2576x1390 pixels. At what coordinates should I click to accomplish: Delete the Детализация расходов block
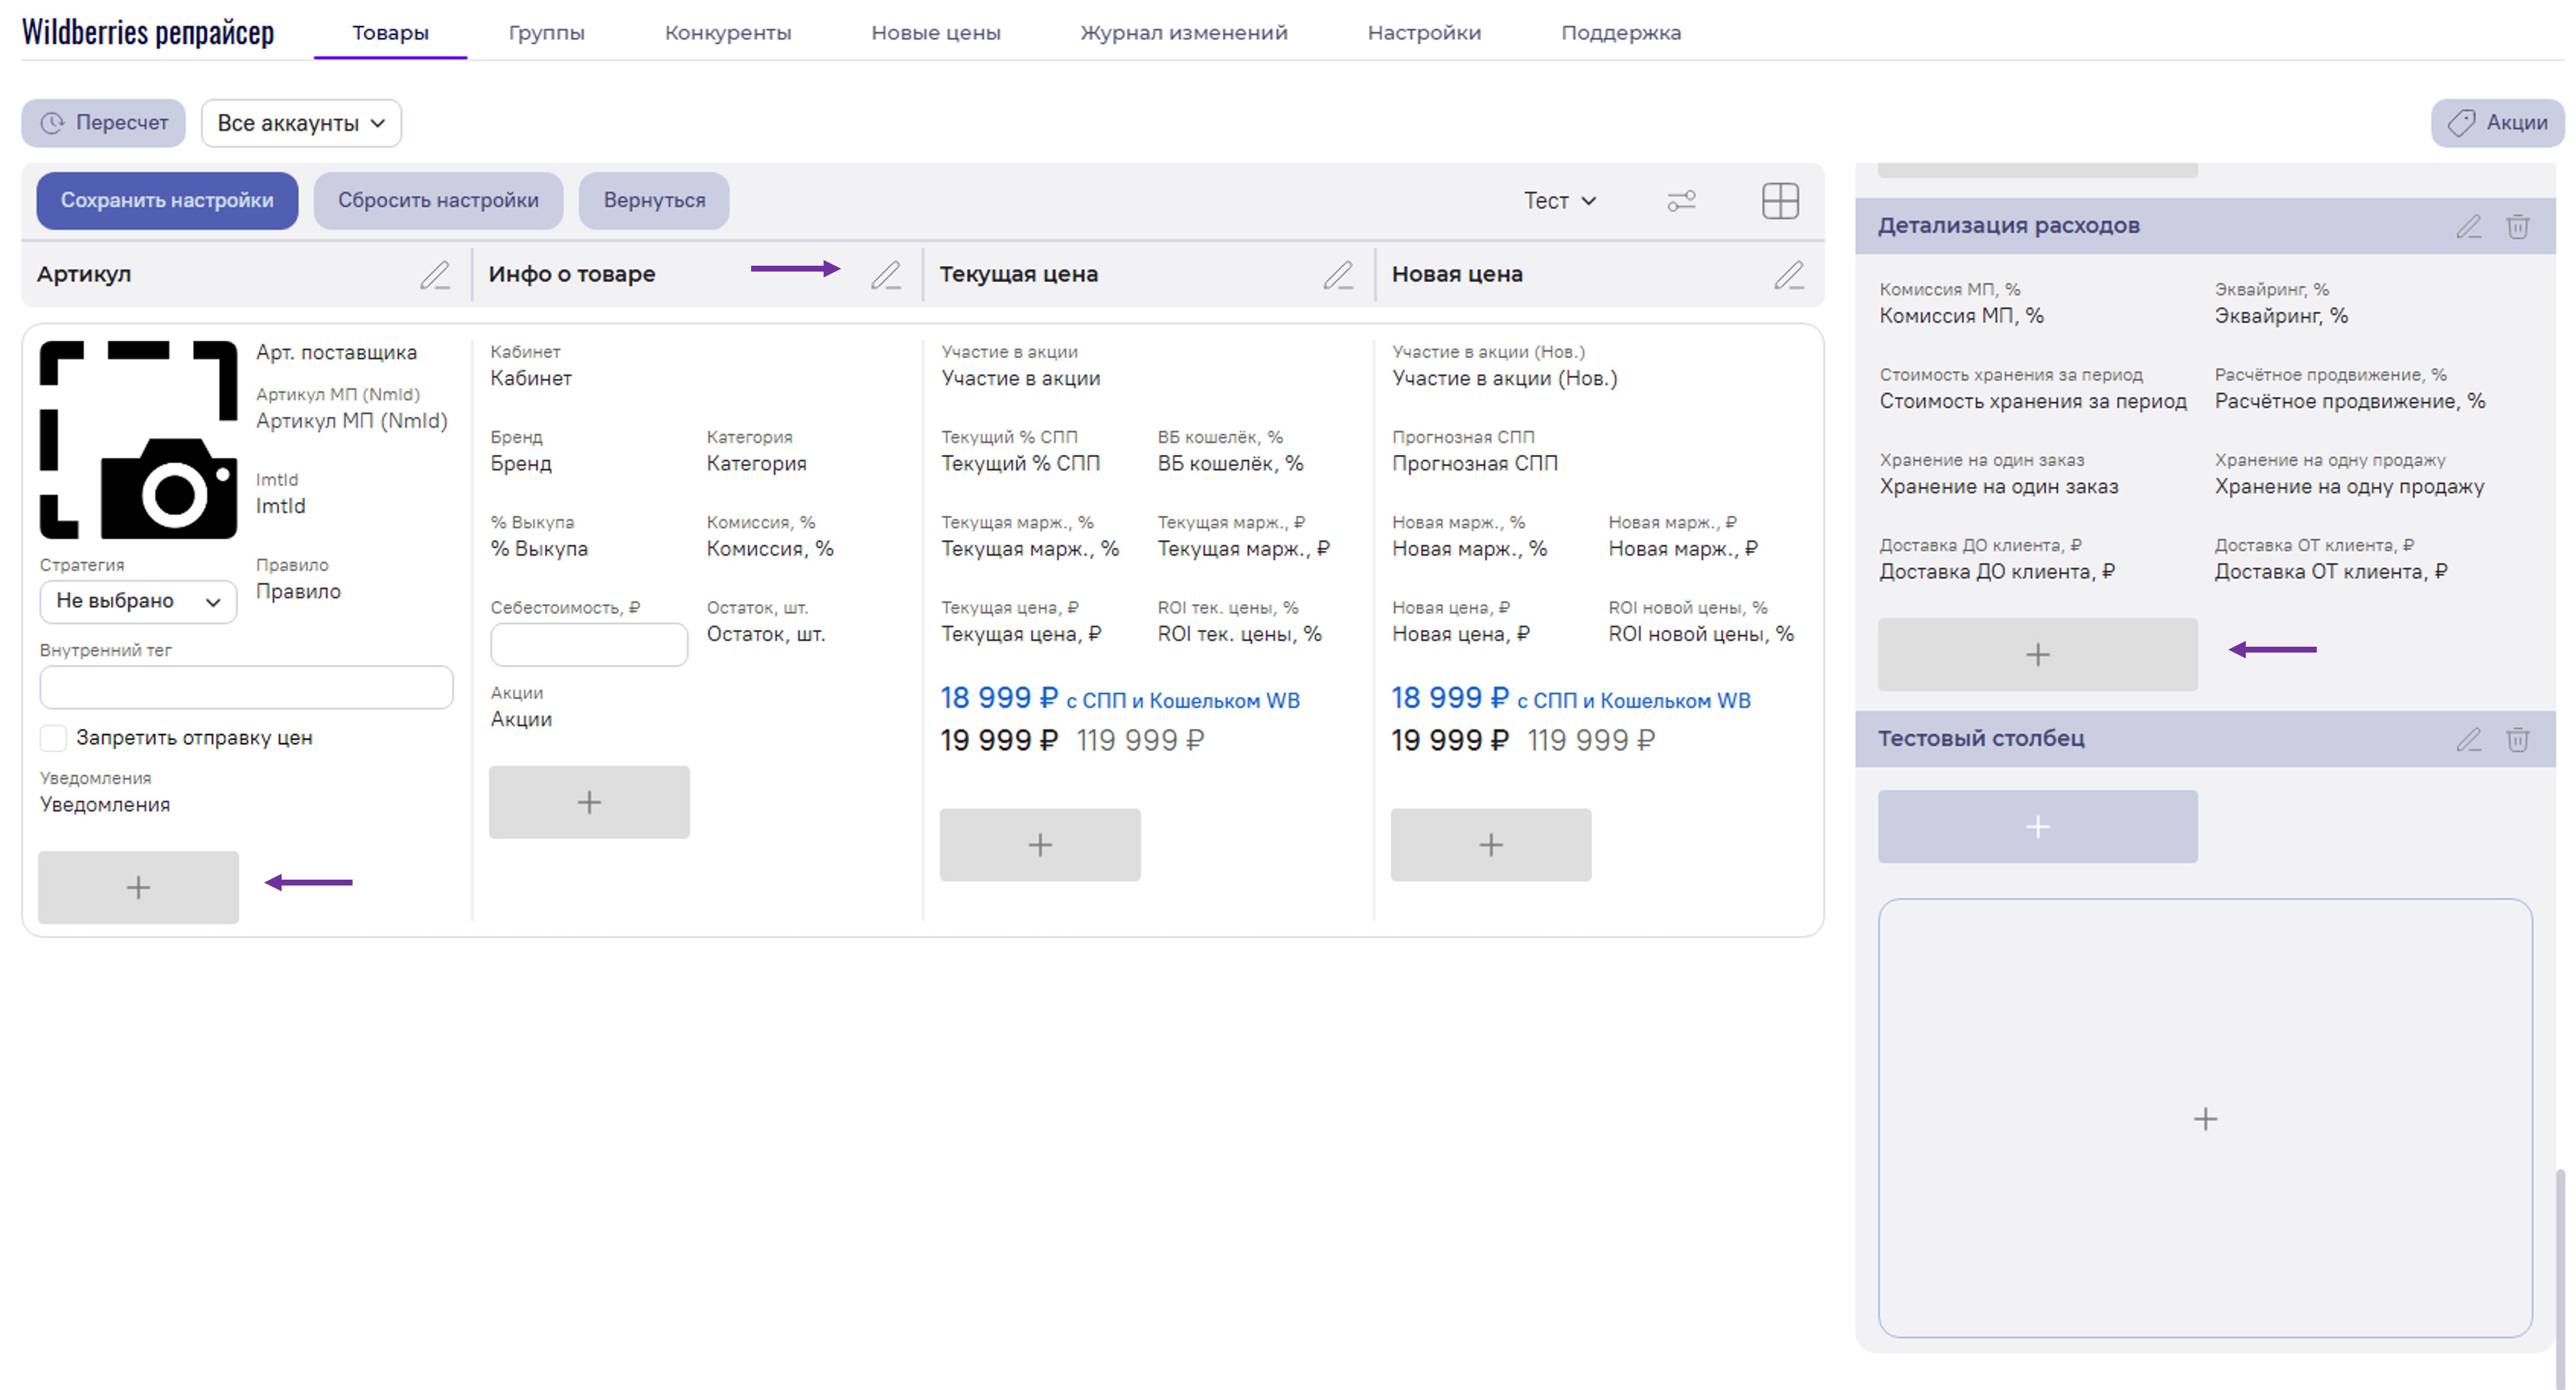2518,227
